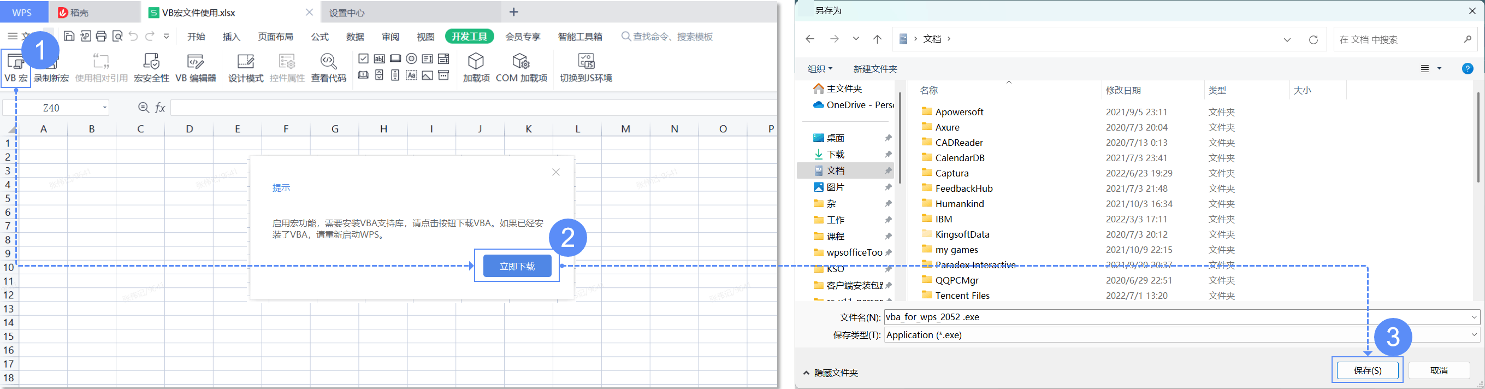Open the 宏安全性 macro security settings
This screenshot has height=389, width=1485.
coord(152,68)
